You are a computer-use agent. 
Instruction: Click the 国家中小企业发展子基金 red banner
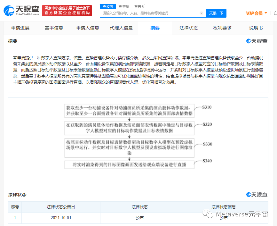67,11
